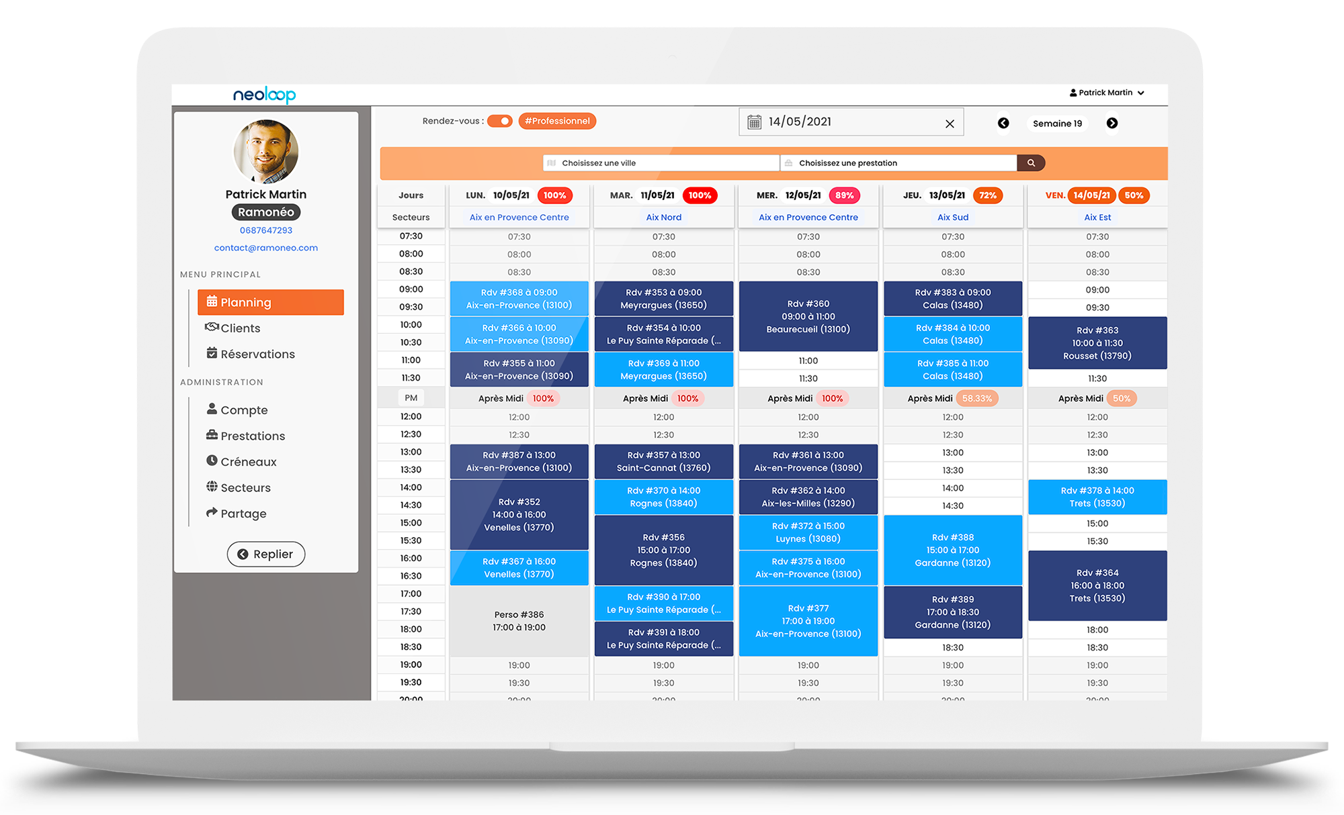Select Planning from main menu
The image size is (1344, 815).
[269, 302]
